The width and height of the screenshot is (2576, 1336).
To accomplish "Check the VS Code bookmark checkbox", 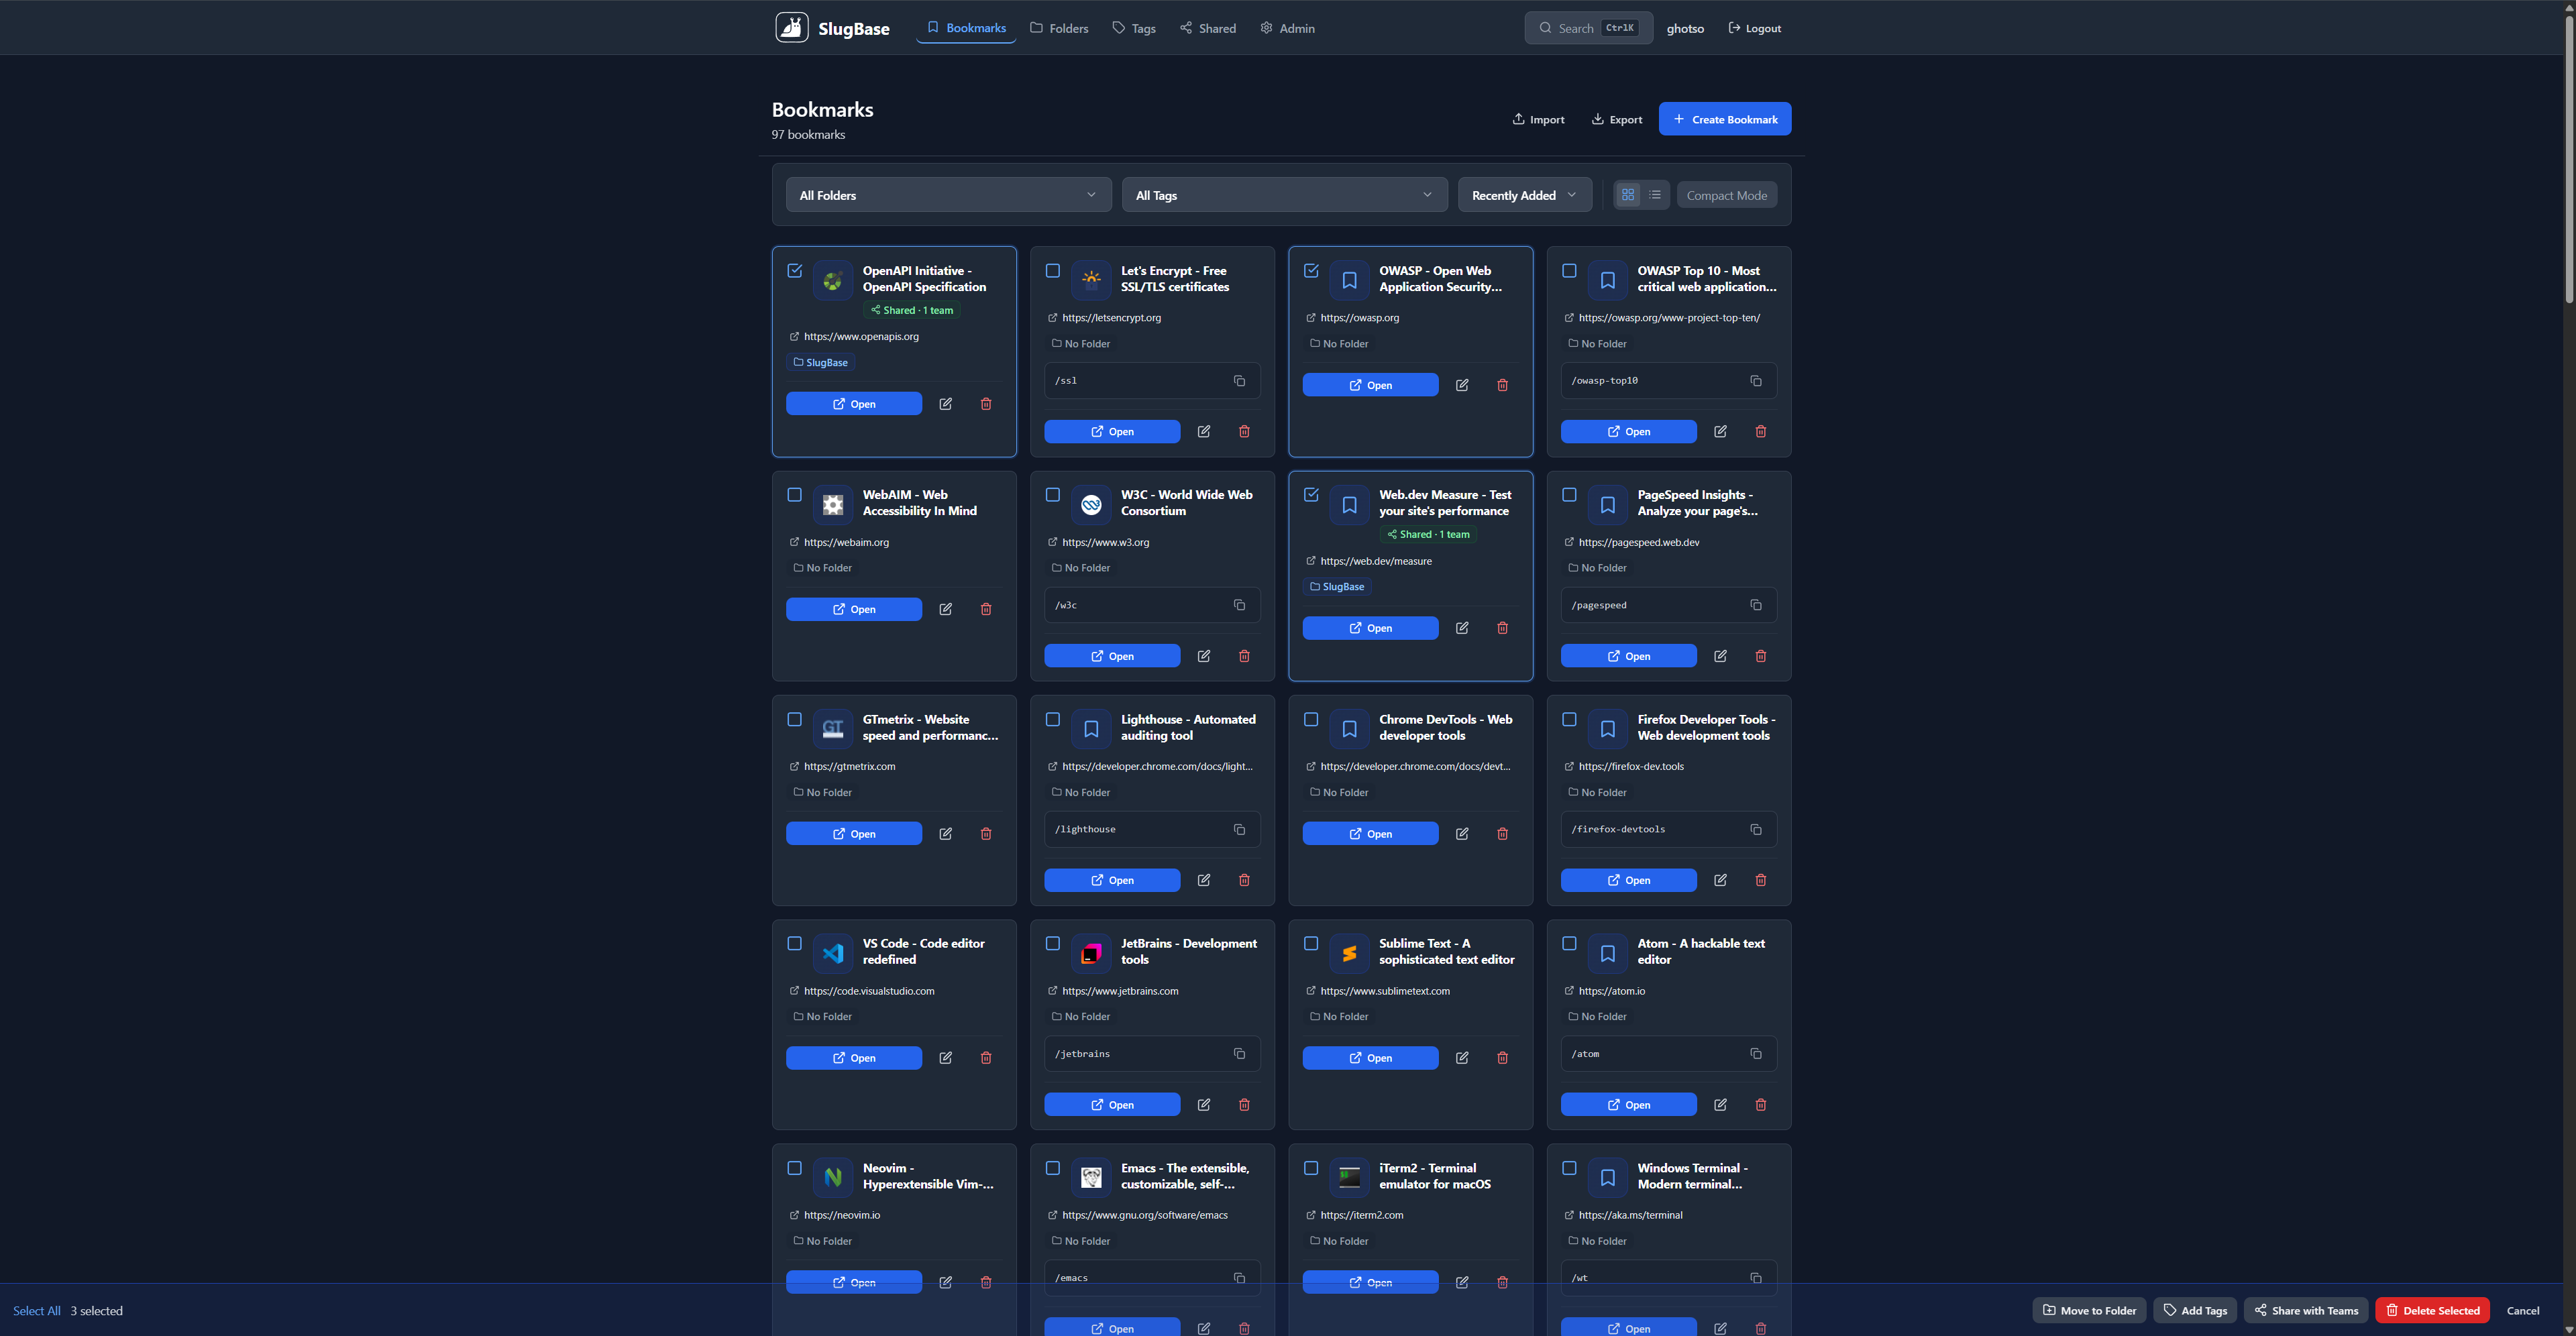I will (795, 943).
